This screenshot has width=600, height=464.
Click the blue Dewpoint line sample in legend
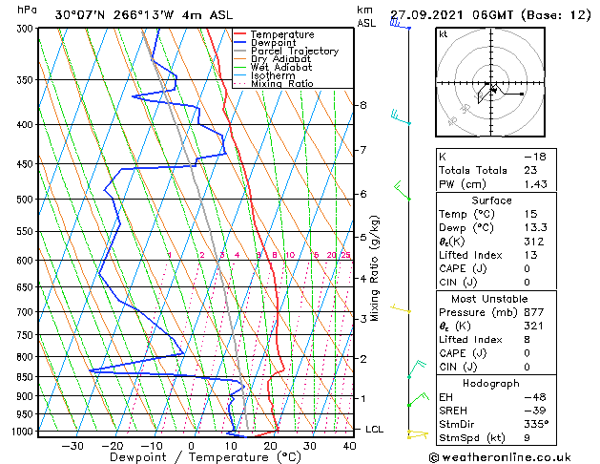(240, 43)
